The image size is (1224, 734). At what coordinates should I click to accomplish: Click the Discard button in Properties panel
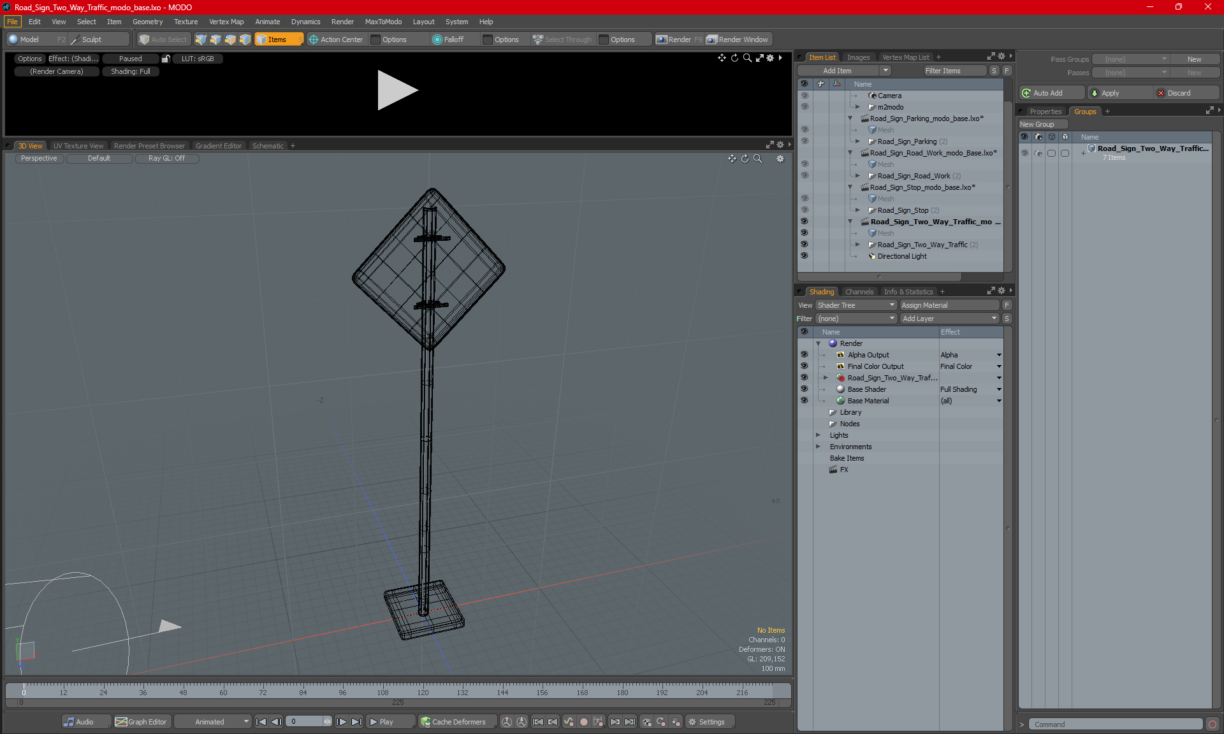1180,92
